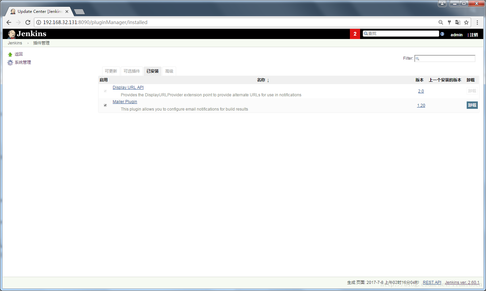Viewport: 486px width, 291px height.
Task: Click the 返回 link text
Action: click(x=19, y=54)
